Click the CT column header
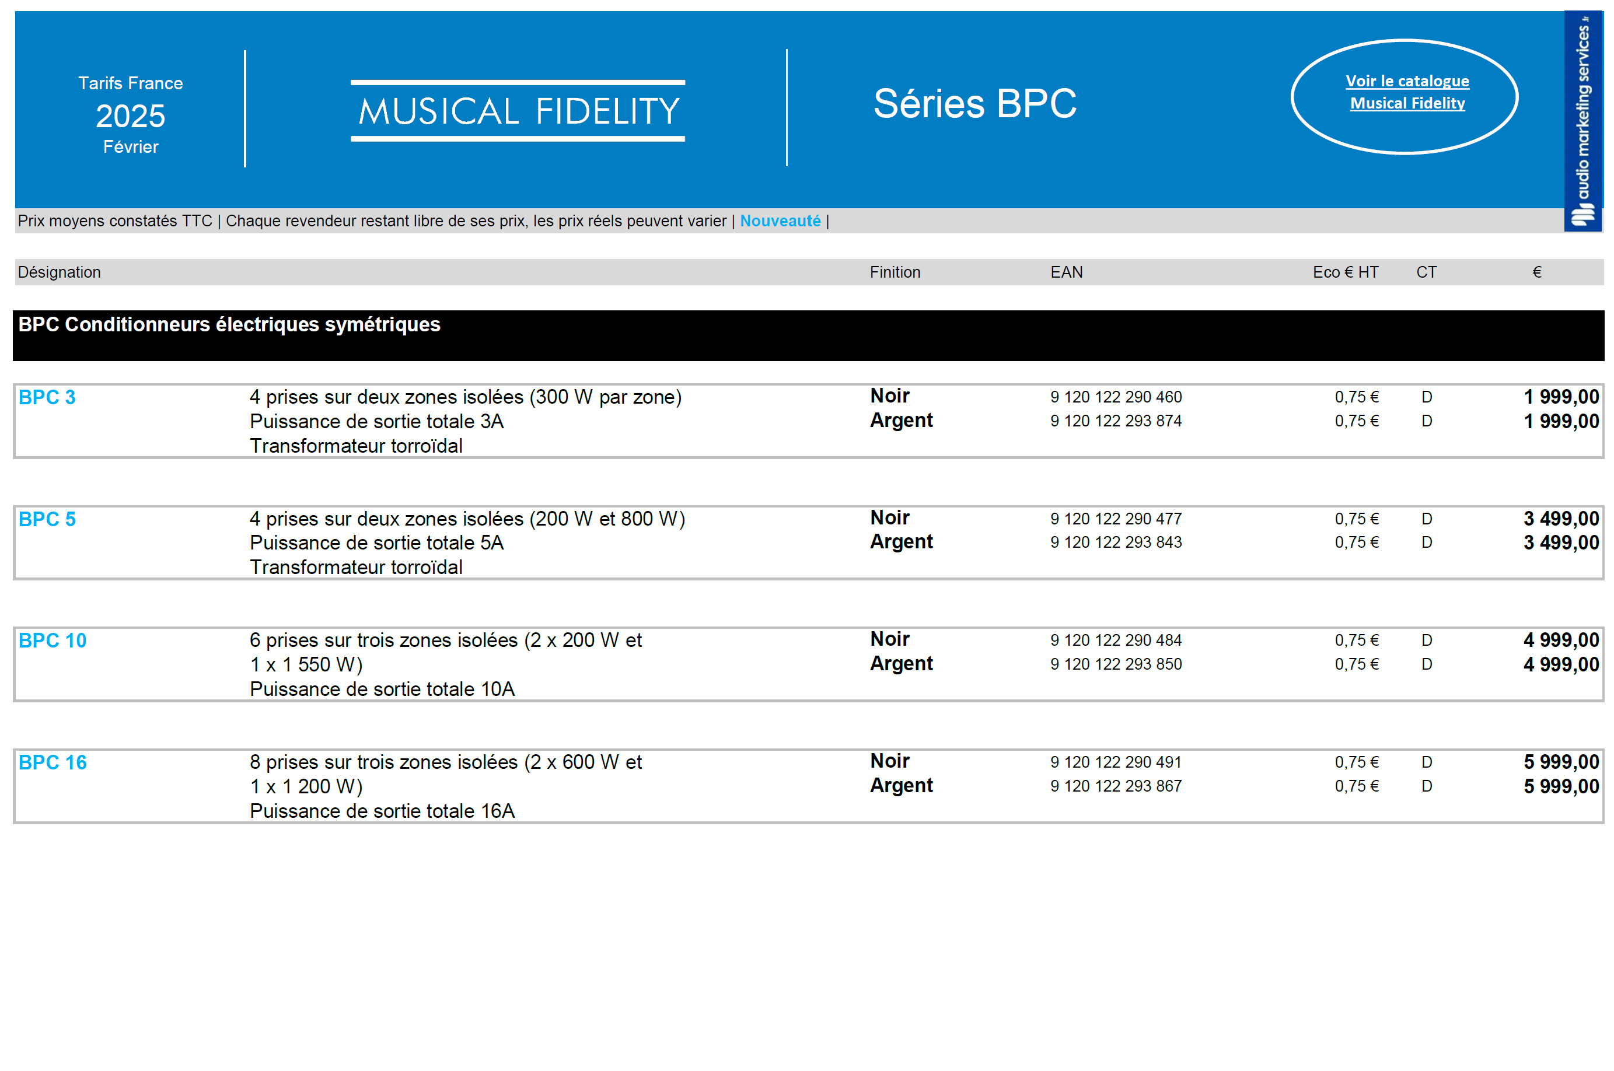This screenshot has width=1614, height=1071. pos(1426,272)
